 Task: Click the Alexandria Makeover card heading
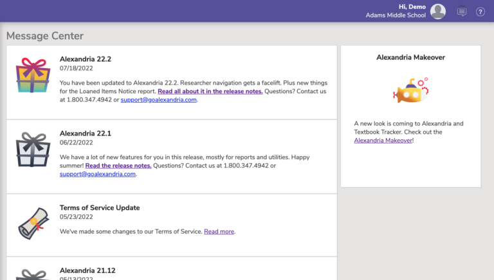coord(410,57)
